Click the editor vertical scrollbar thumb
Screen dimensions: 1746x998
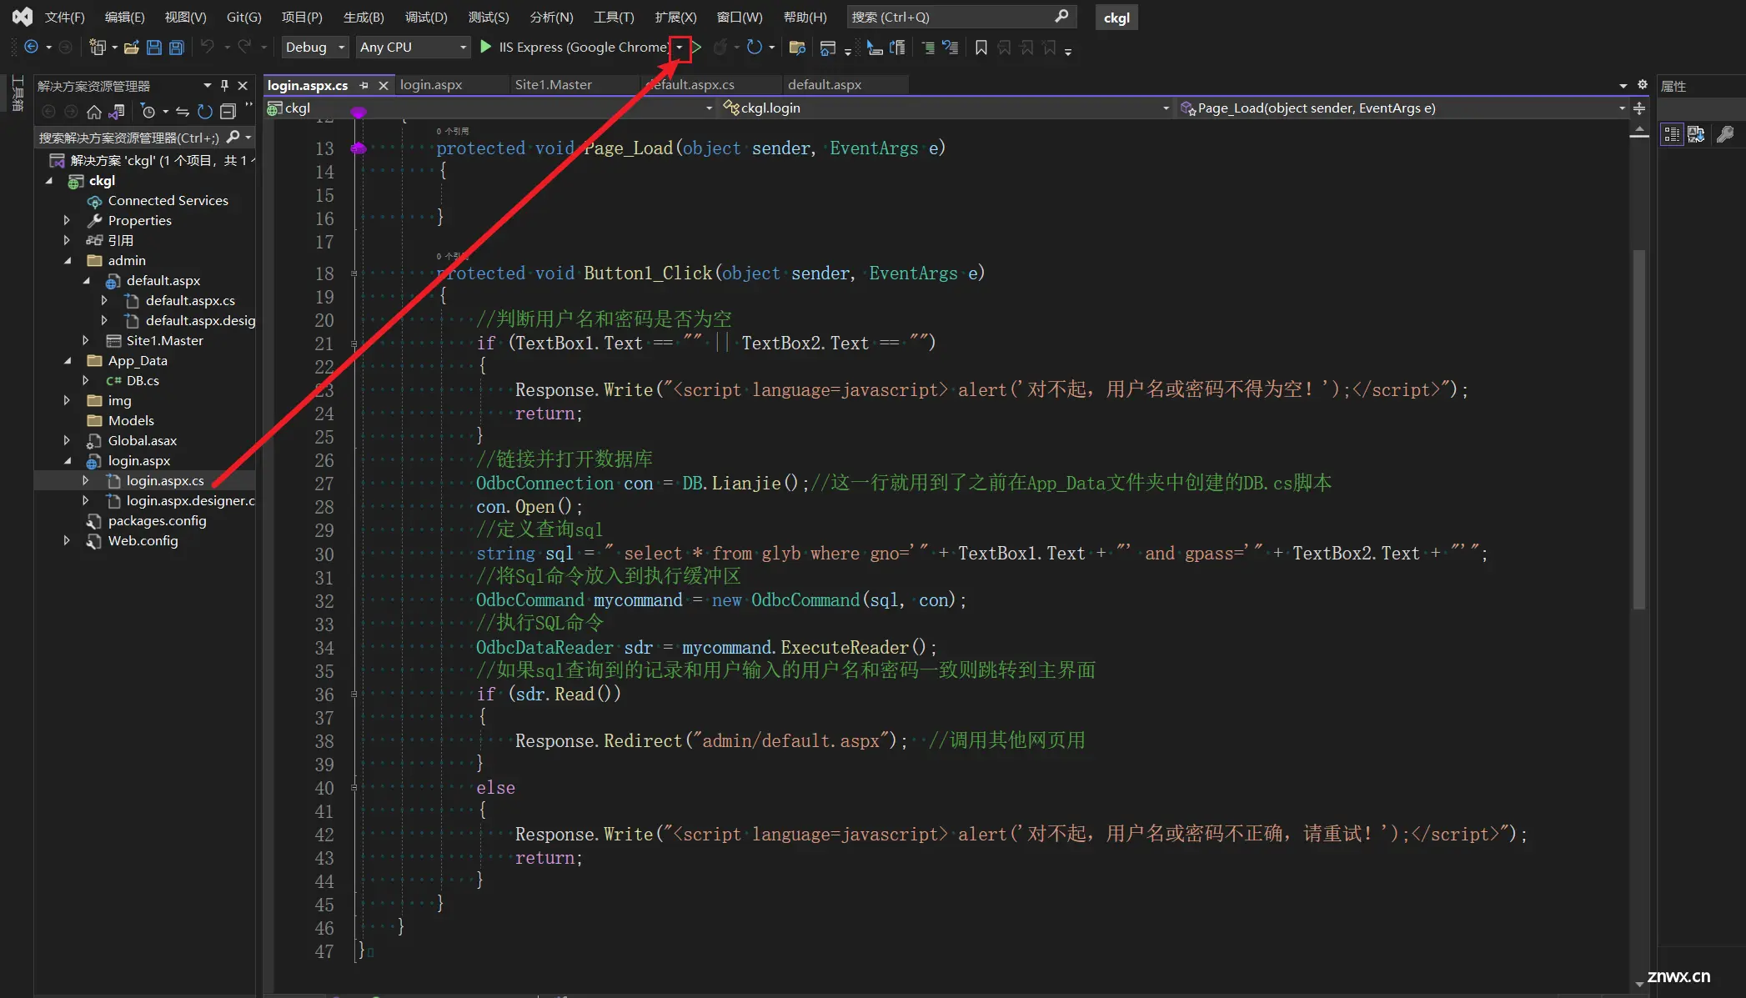click(1638, 429)
